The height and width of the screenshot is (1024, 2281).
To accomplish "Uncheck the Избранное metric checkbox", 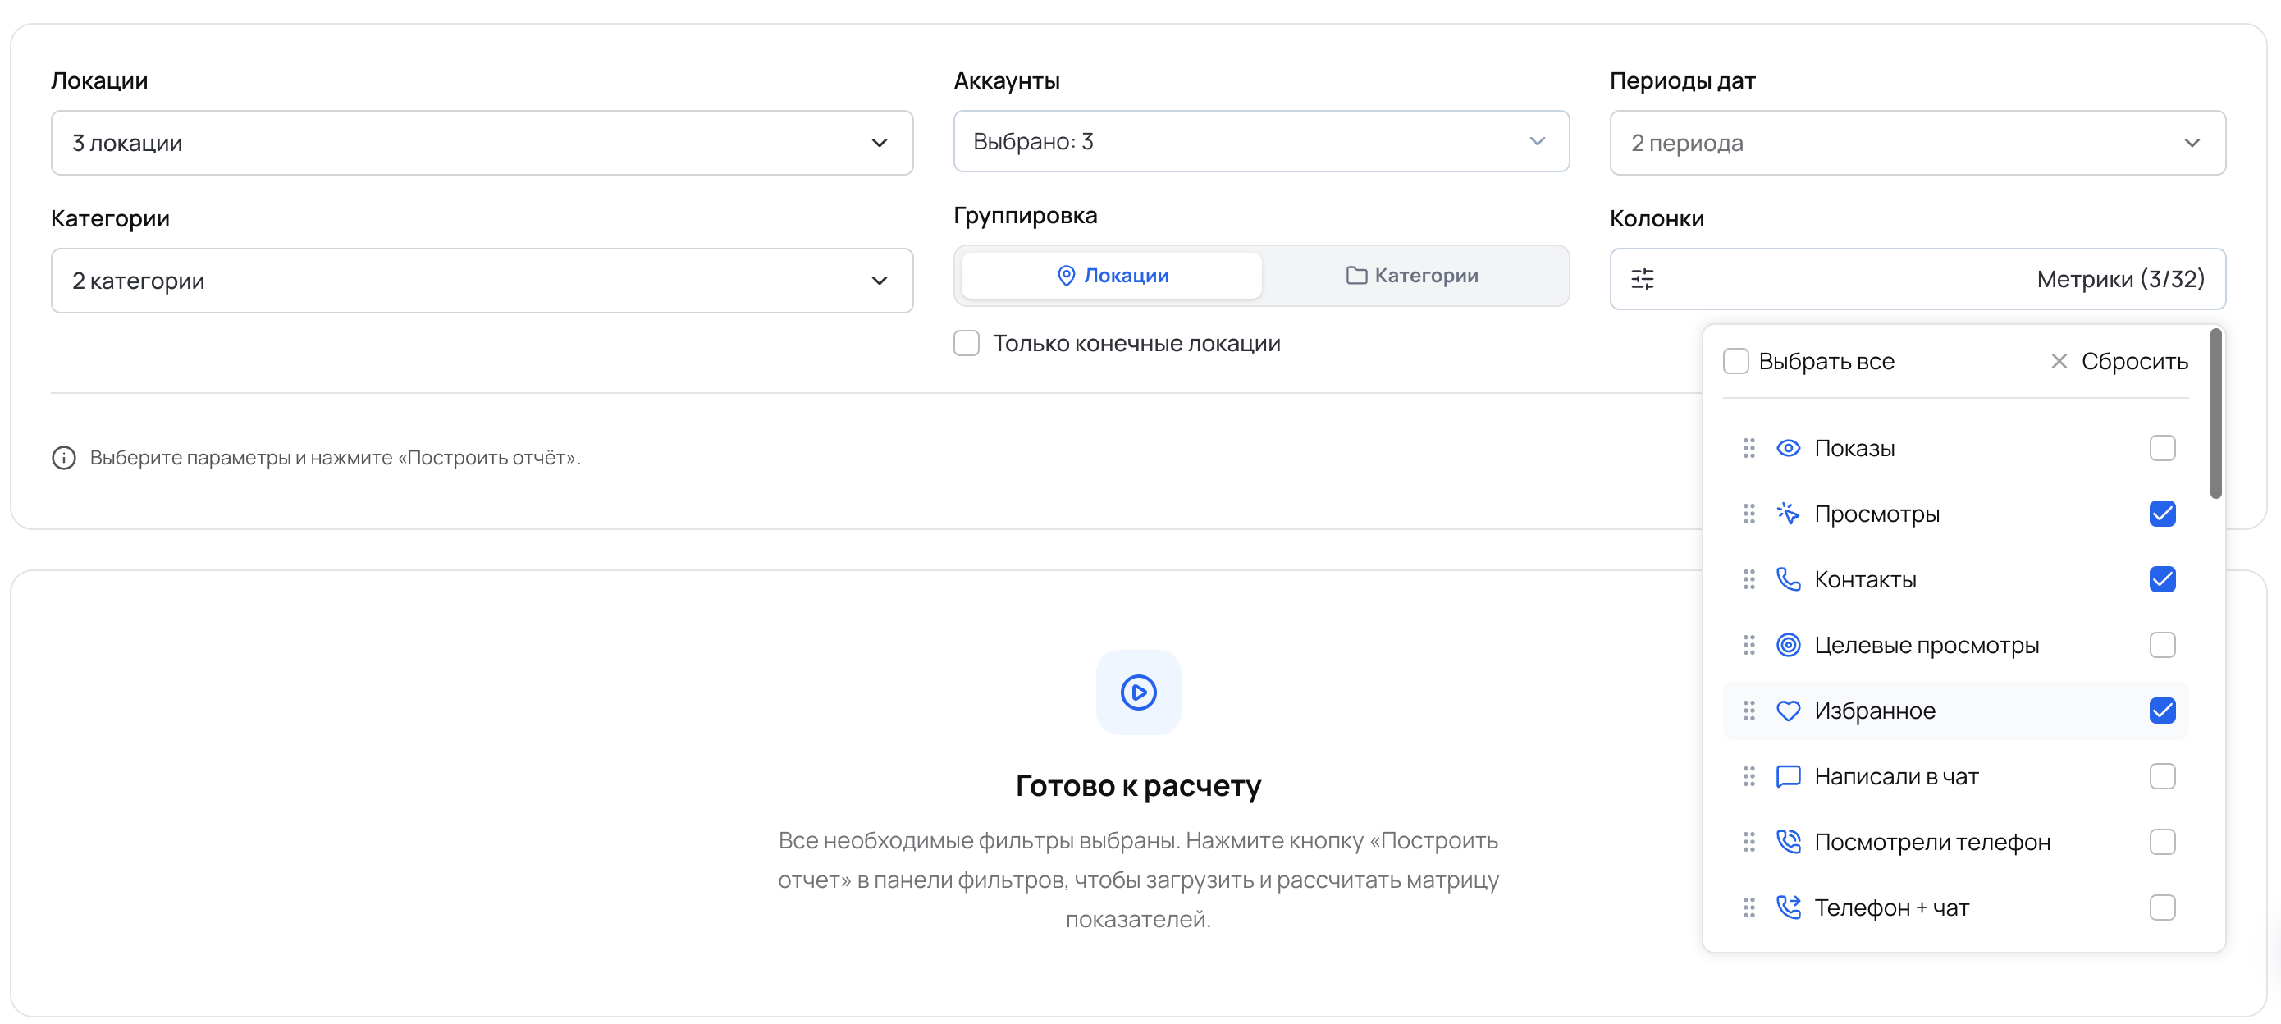I will click(x=2161, y=711).
